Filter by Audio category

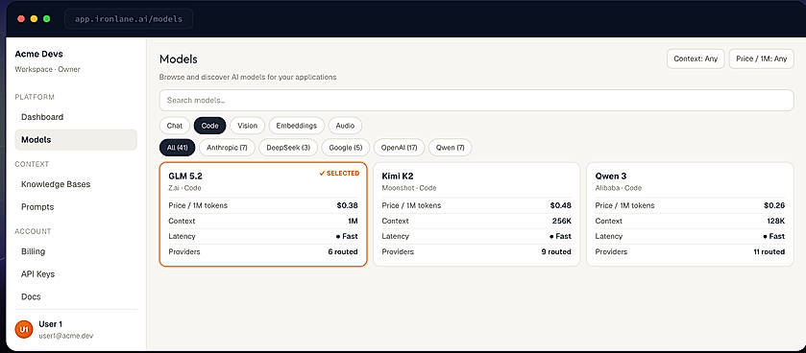pyautogui.click(x=345, y=126)
